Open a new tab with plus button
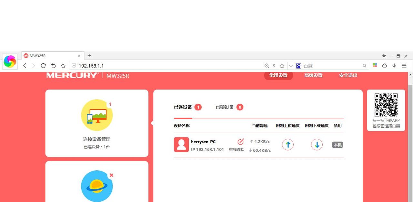Viewport: 413px width, 202px height. (89, 56)
